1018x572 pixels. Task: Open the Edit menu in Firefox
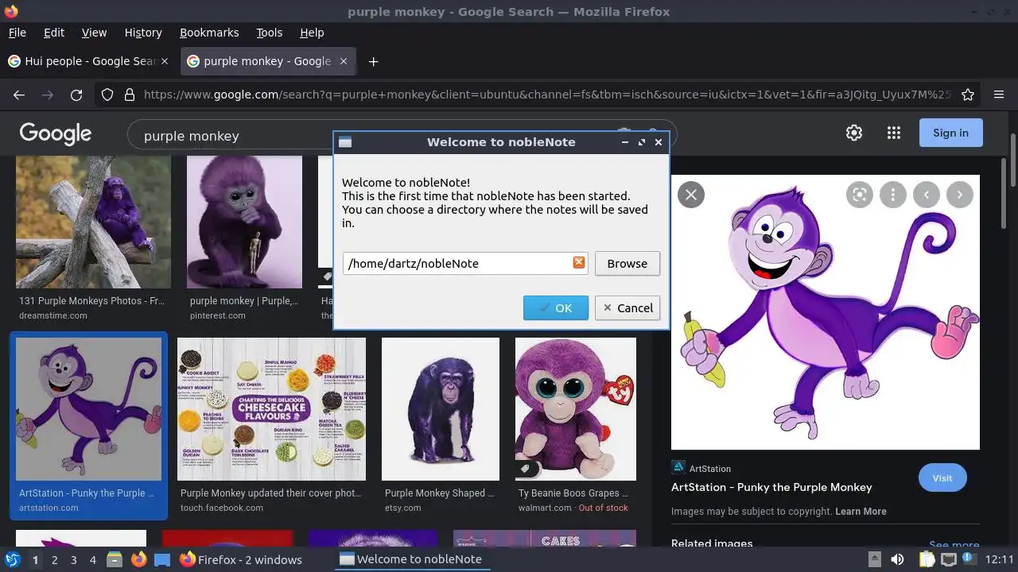pos(54,33)
